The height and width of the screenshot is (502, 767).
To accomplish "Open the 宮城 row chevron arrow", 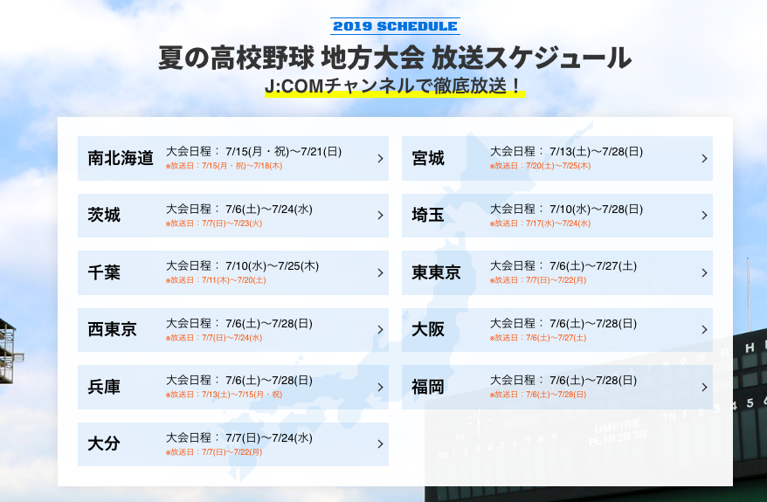I will coord(704,158).
